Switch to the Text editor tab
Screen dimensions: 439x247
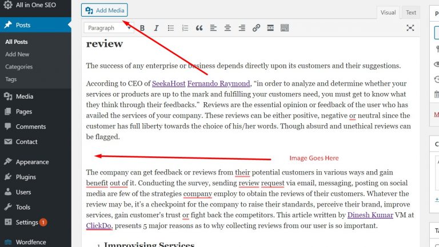(x=411, y=13)
